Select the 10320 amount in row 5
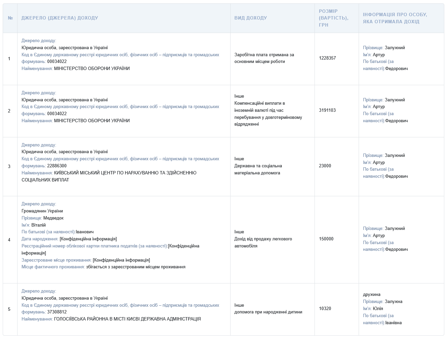 coord(325,308)
